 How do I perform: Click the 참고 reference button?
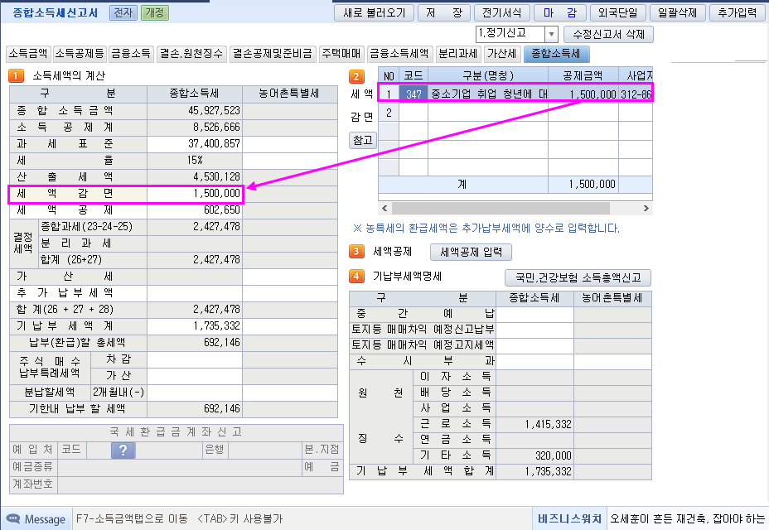(363, 140)
